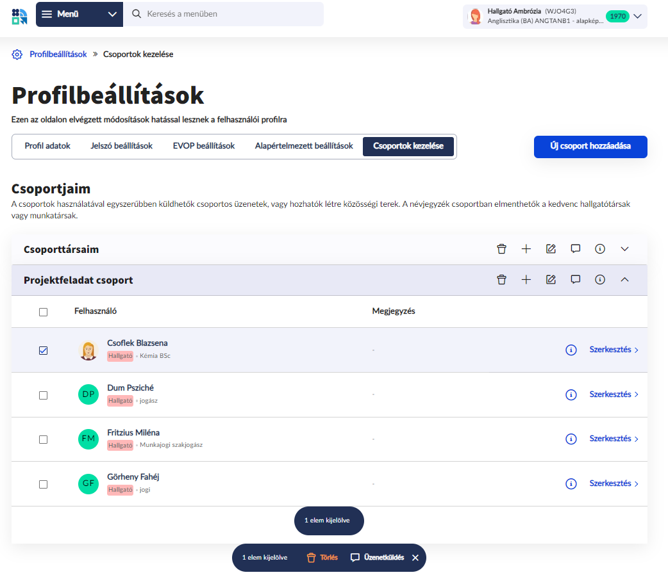668x575 pixels.
Task: Open info icon for Dum Psziché
Action: click(571, 394)
